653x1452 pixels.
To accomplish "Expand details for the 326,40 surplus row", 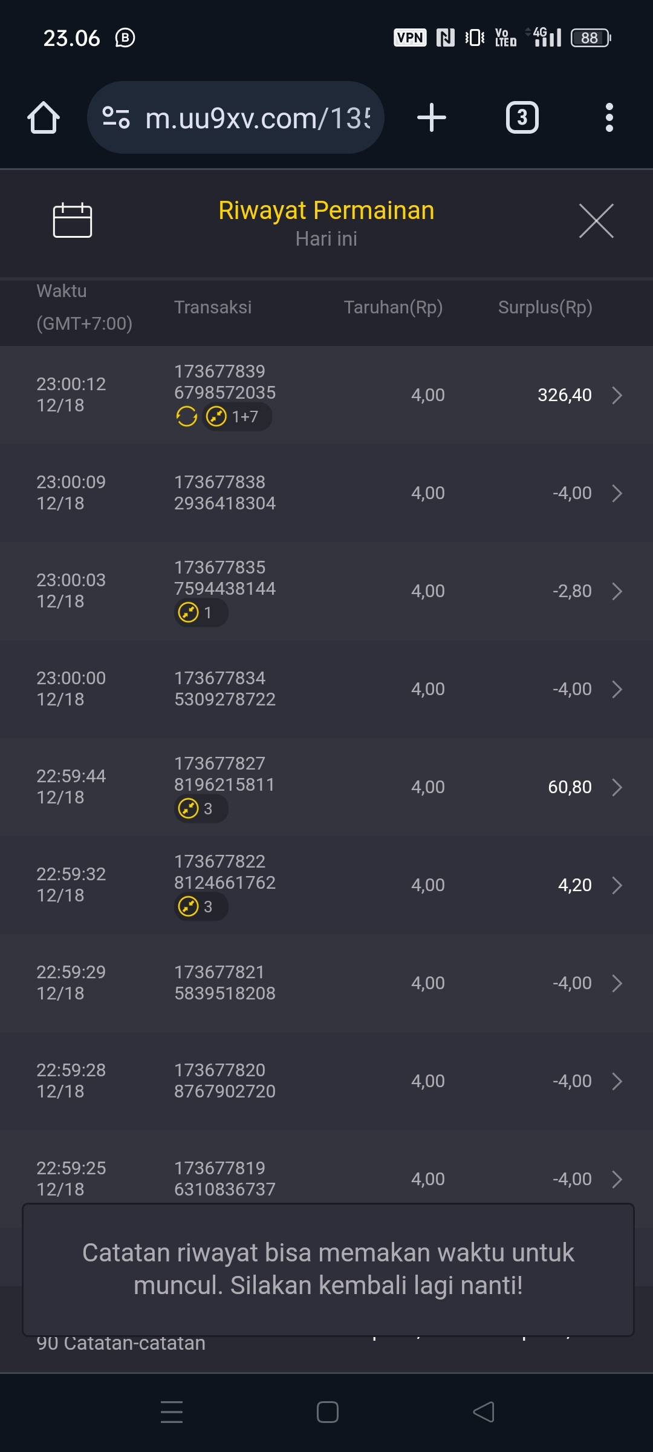I will point(617,395).
